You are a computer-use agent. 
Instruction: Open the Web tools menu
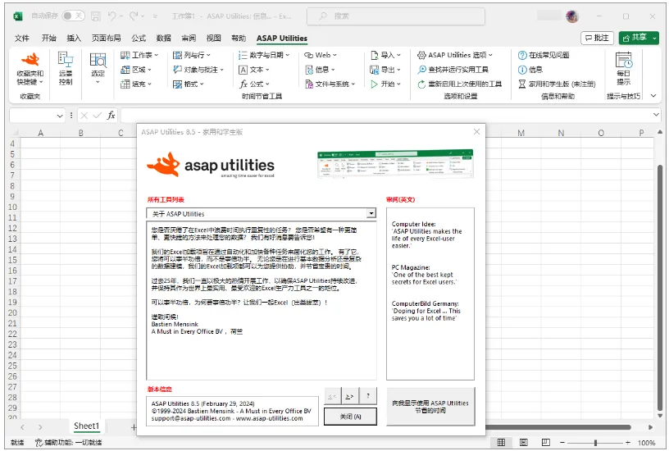tap(321, 55)
